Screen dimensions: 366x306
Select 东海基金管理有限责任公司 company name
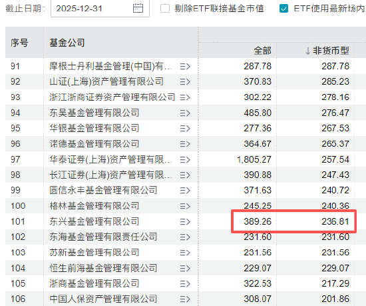click(103, 237)
